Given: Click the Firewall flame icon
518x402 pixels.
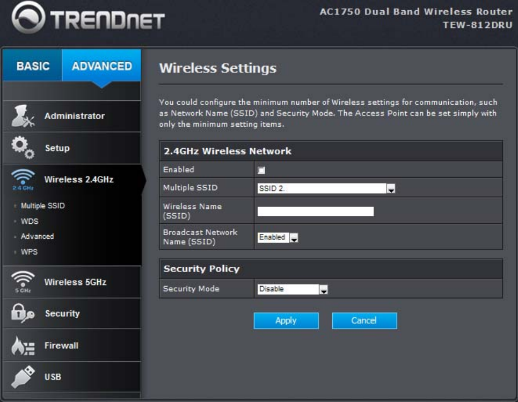Looking at the screenshot, I should 23,345.
